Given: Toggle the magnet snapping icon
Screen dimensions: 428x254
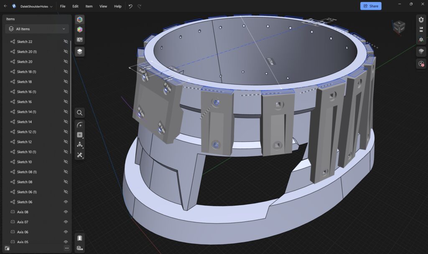Looking at the screenshot, I should (x=421, y=20).
